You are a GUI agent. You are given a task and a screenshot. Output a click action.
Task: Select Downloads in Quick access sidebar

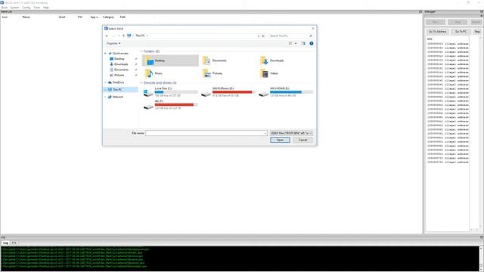click(121, 64)
